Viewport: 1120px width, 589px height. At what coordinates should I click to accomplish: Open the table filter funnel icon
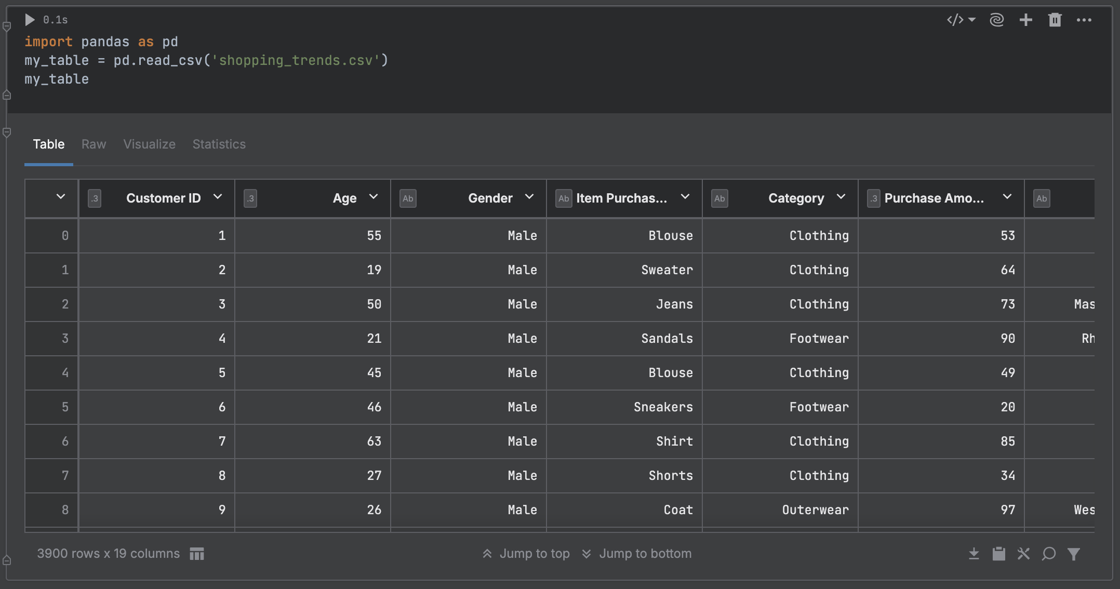point(1074,554)
